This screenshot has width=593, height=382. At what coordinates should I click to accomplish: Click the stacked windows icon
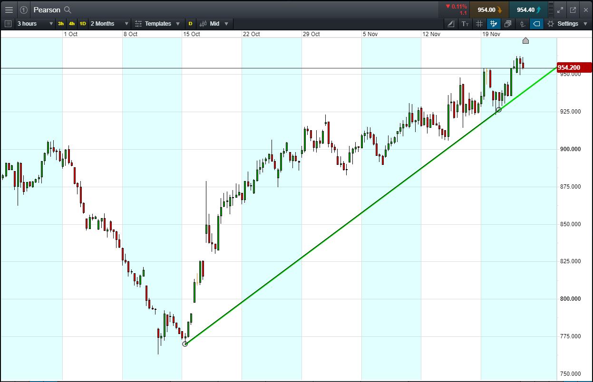(508, 23)
